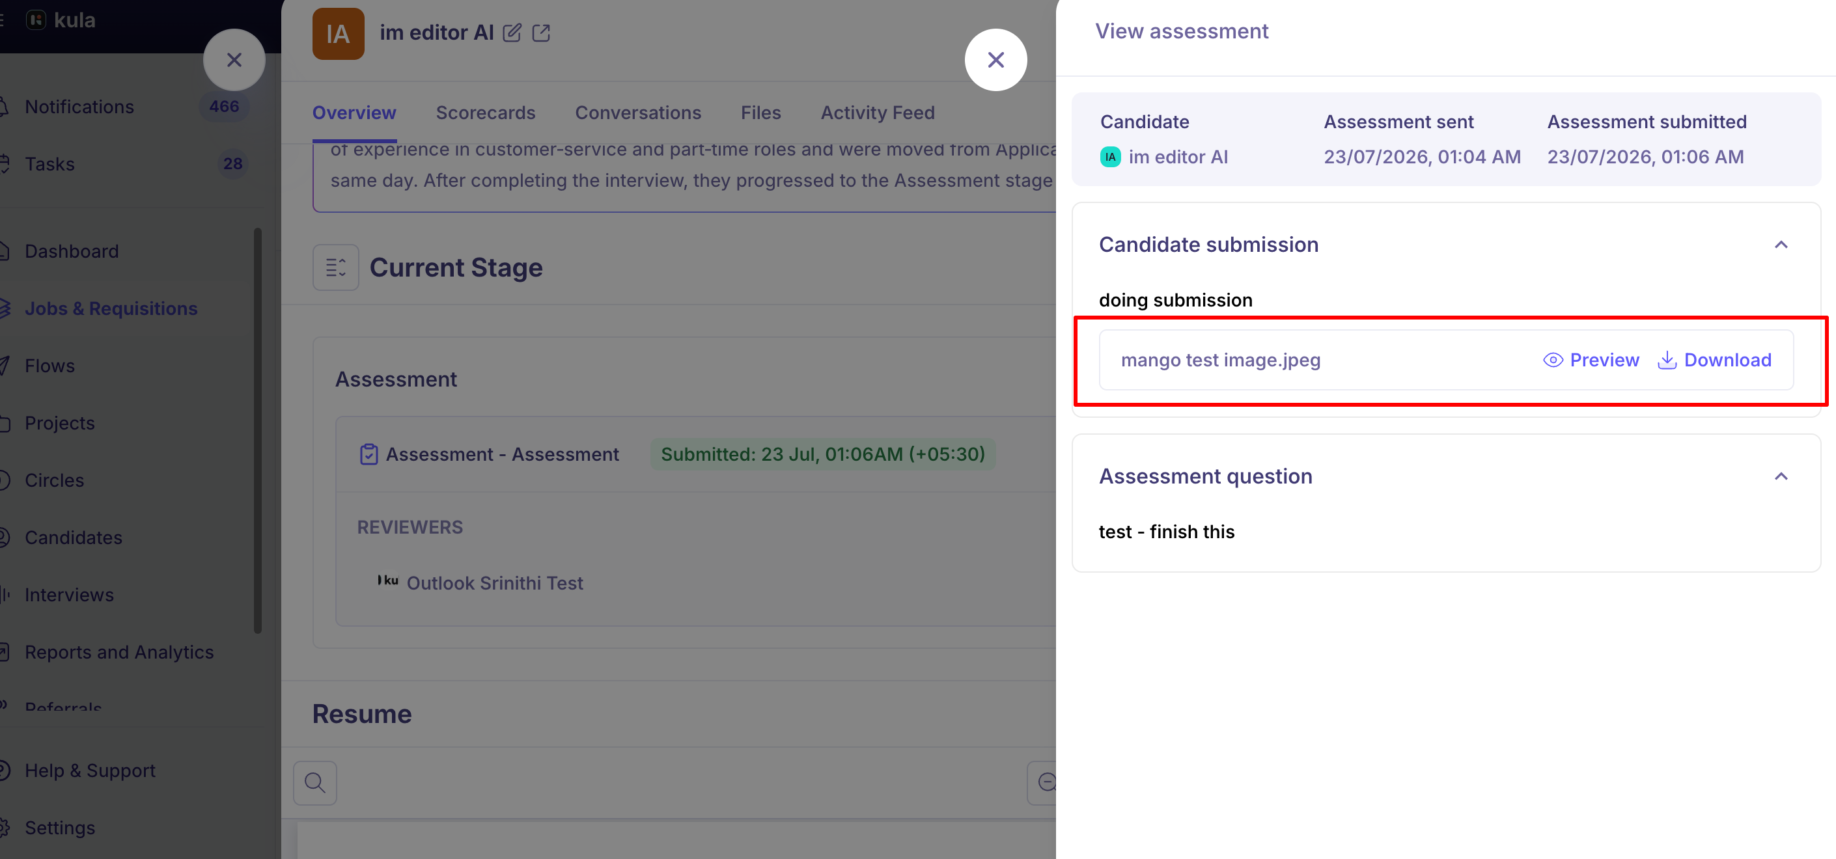Open reviewer Outlook Srinithi Test

[495, 583]
